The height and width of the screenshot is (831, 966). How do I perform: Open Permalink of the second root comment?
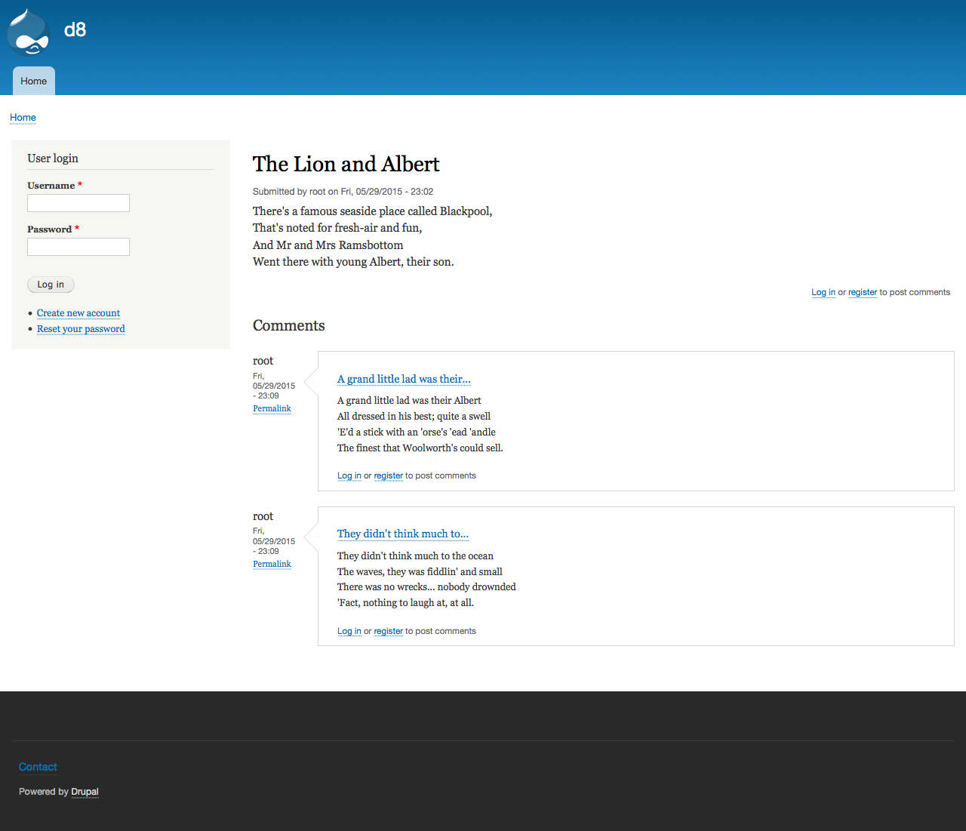pos(272,564)
